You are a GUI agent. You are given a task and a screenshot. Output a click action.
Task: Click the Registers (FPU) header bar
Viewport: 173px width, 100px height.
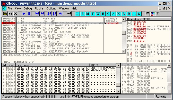(149, 19)
